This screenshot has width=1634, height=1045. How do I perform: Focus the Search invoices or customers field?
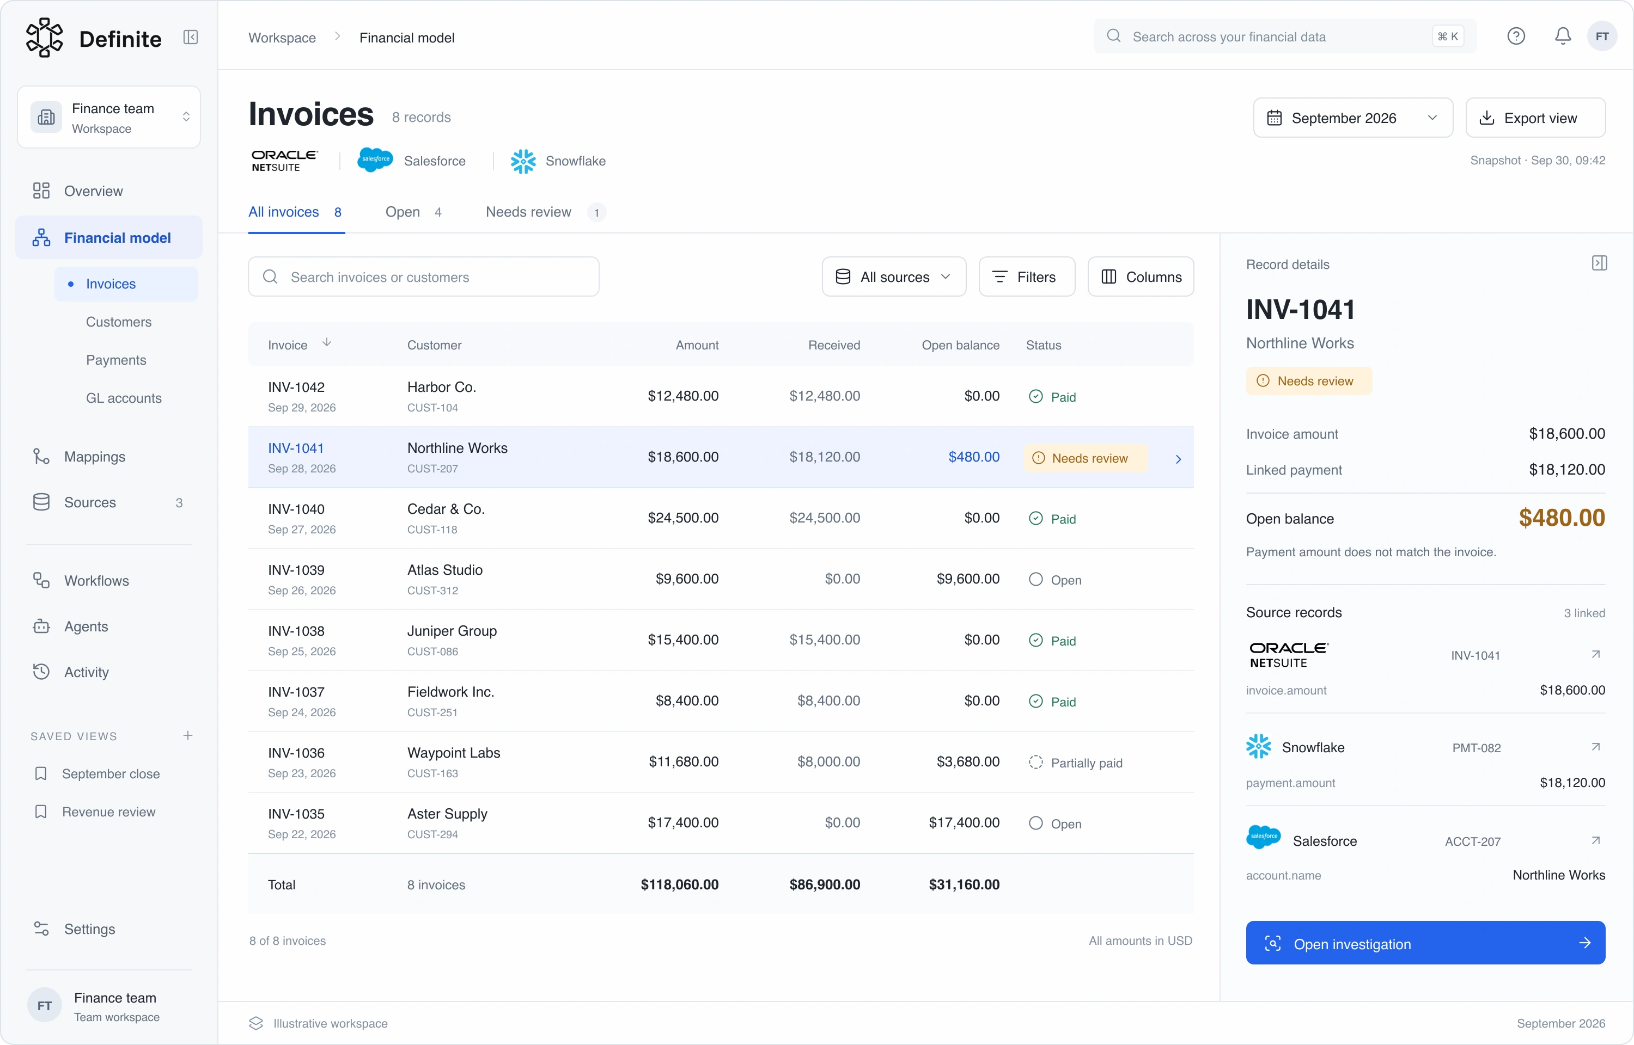(x=424, y=277)
